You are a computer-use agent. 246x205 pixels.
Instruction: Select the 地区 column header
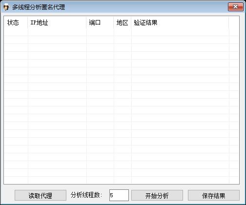pos(123,22)
